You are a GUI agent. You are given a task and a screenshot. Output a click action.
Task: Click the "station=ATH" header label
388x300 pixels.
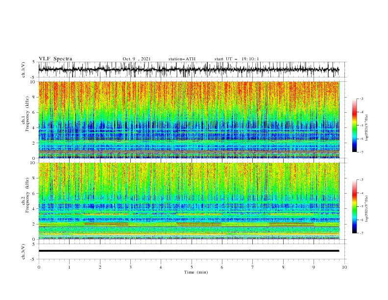pos(182,59)
